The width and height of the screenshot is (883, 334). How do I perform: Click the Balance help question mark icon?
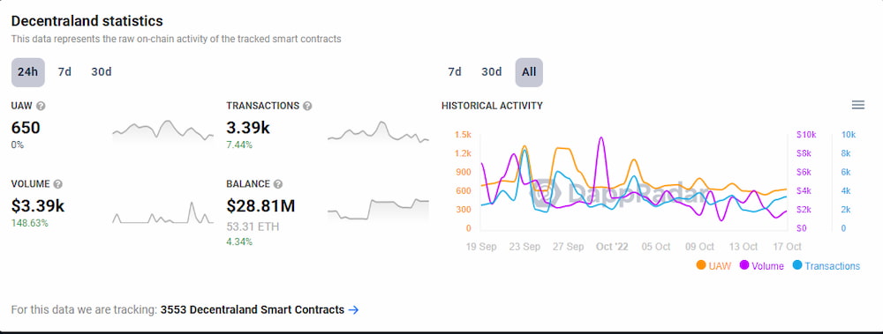coord(277,184)
